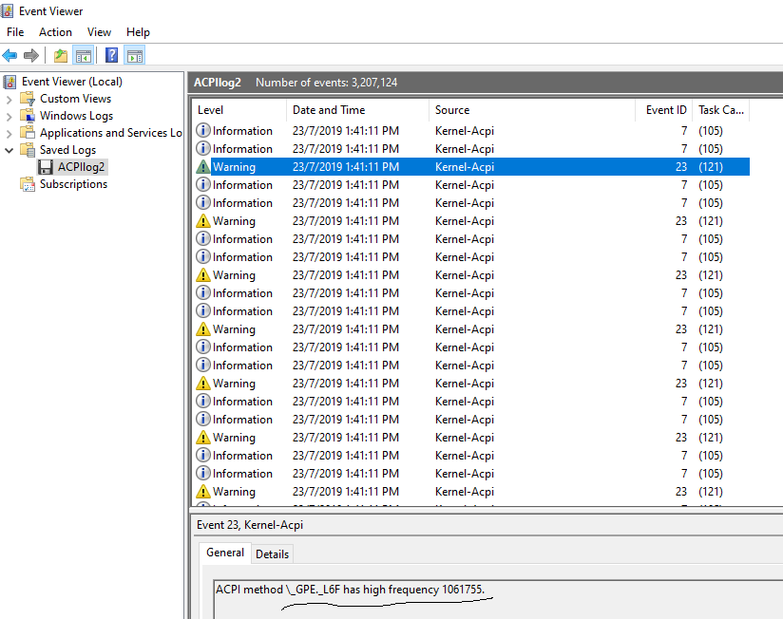Sort events by Event ID column
This screenshot has width=783, height=619.
[665, 109]
